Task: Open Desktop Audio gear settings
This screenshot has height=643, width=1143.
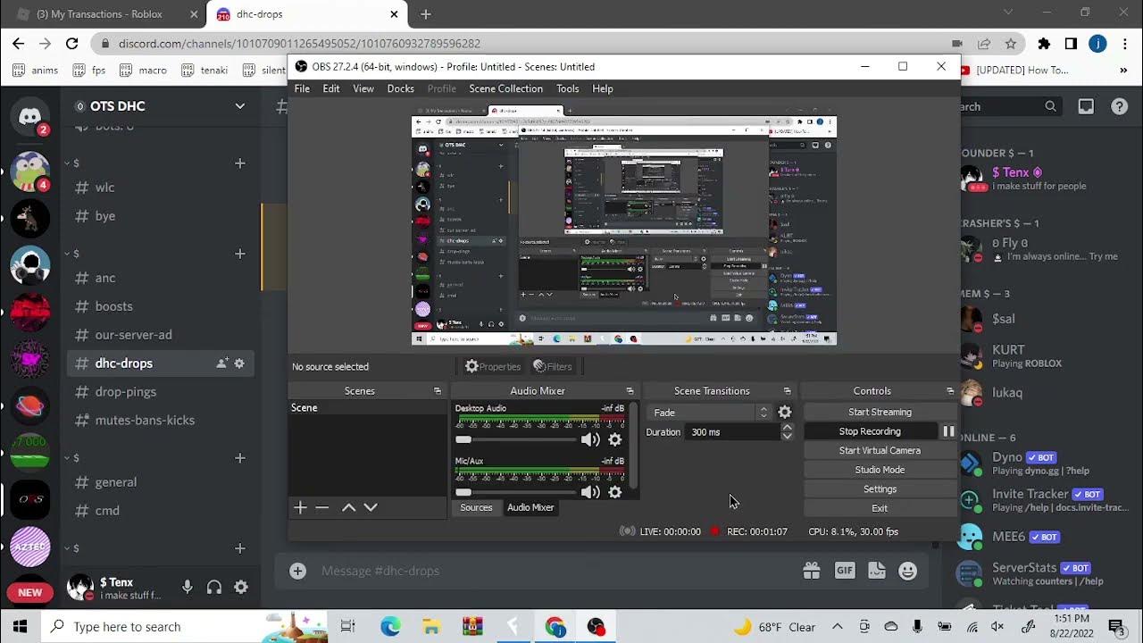Action: [x=615, y=439]
